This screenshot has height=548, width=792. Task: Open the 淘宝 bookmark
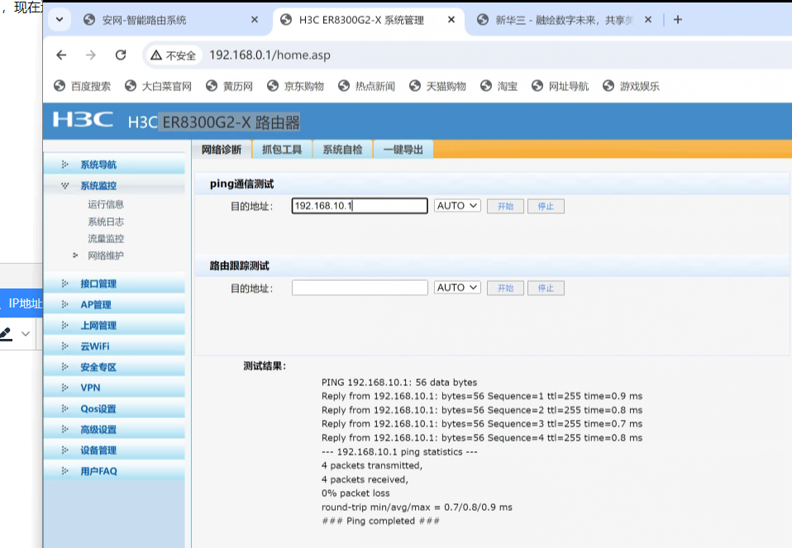click(x=499, y=86)
